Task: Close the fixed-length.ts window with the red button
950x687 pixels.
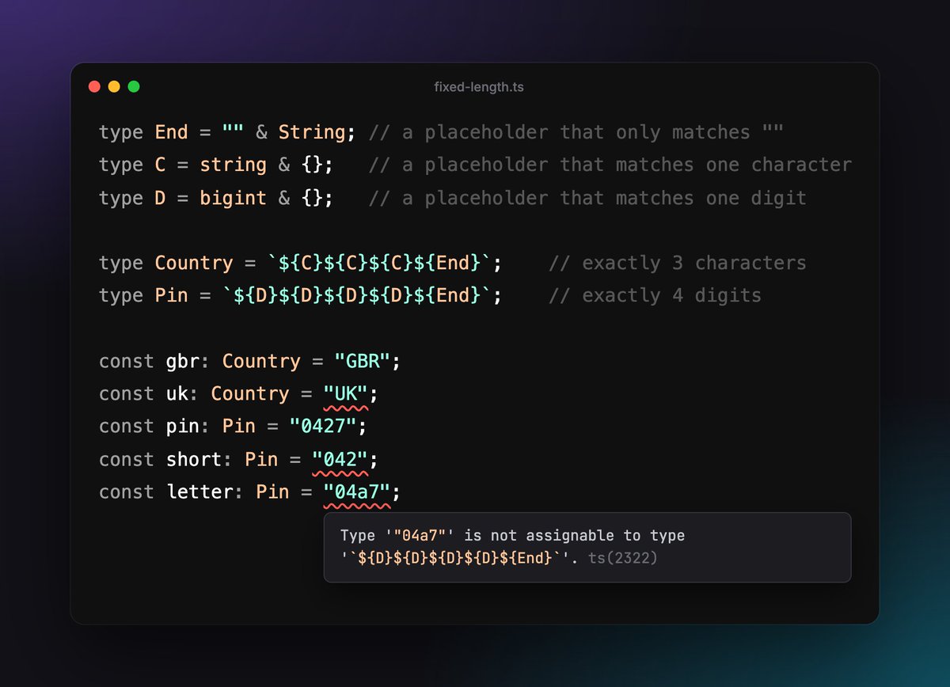Action: [x=94, y=86]
